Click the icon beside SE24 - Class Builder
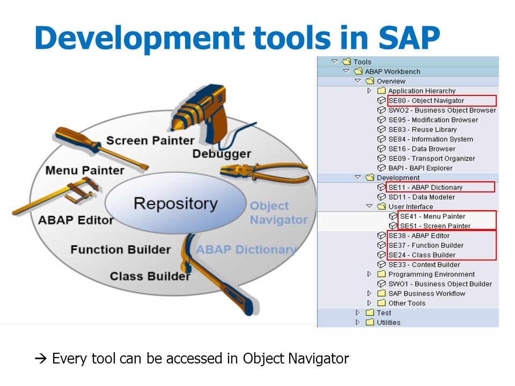Screen dimensions: 515x386 (381, 255)
